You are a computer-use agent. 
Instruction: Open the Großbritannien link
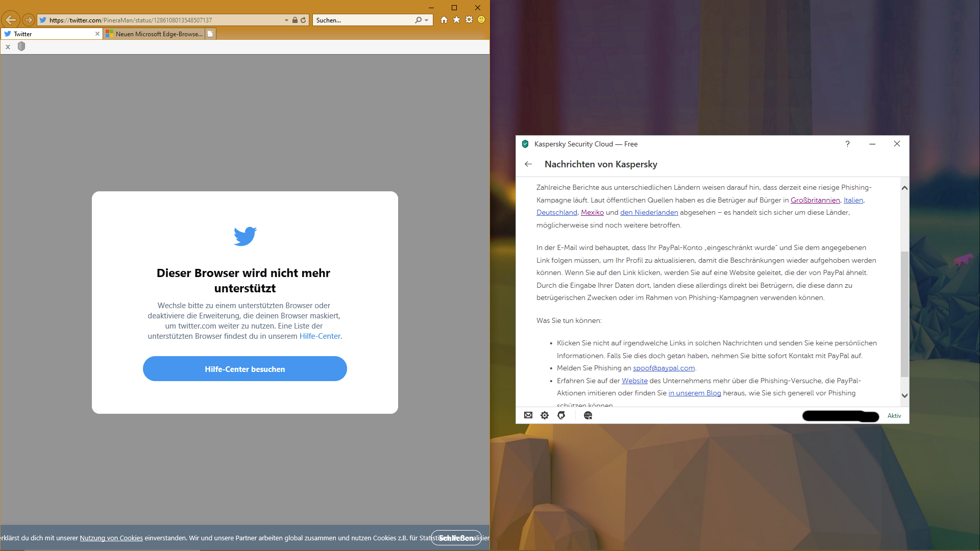click(x=815, y=200)
